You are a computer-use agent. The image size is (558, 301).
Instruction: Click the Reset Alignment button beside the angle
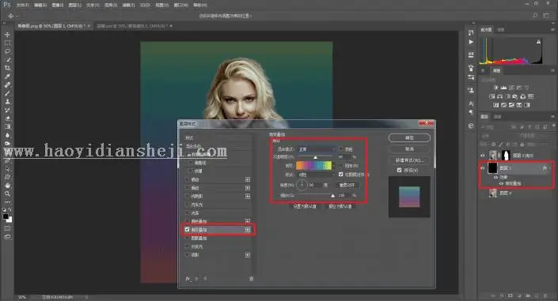pos(347,185)
